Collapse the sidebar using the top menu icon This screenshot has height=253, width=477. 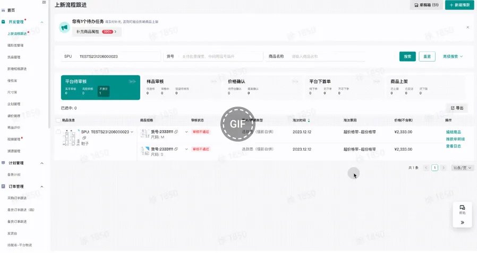click(x=44, y=2)
